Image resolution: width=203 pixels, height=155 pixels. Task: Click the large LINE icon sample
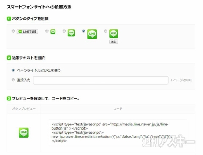coord(92,34)
